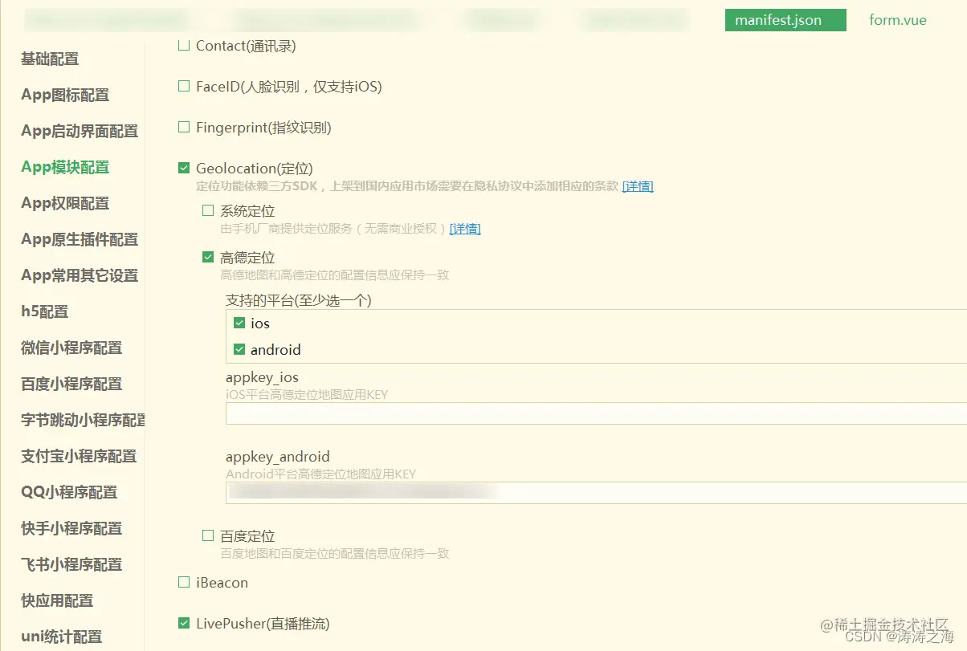
Task: Enable the Fingerprint(指纹识别) module
Action: coord(183,127)
